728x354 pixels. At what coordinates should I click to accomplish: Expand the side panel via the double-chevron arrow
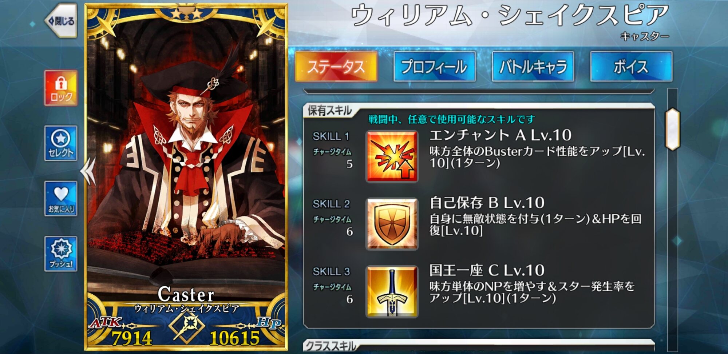tap(88, 171)
